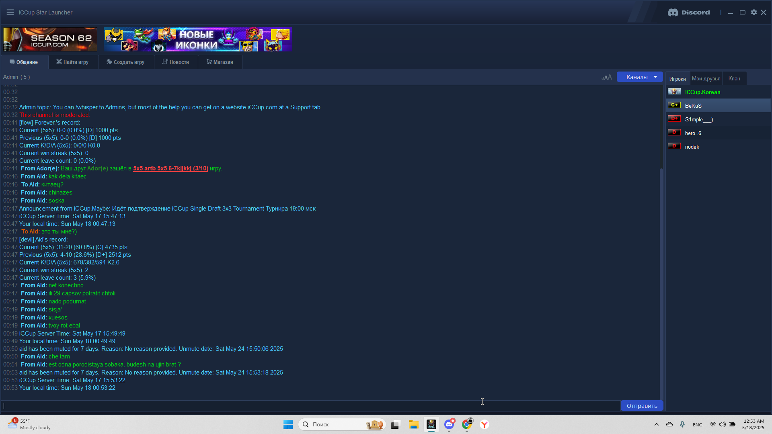Viewport: 772px width, 434px height.
Task: Open the Wi-Fi network tray icon
Action: 713,424
